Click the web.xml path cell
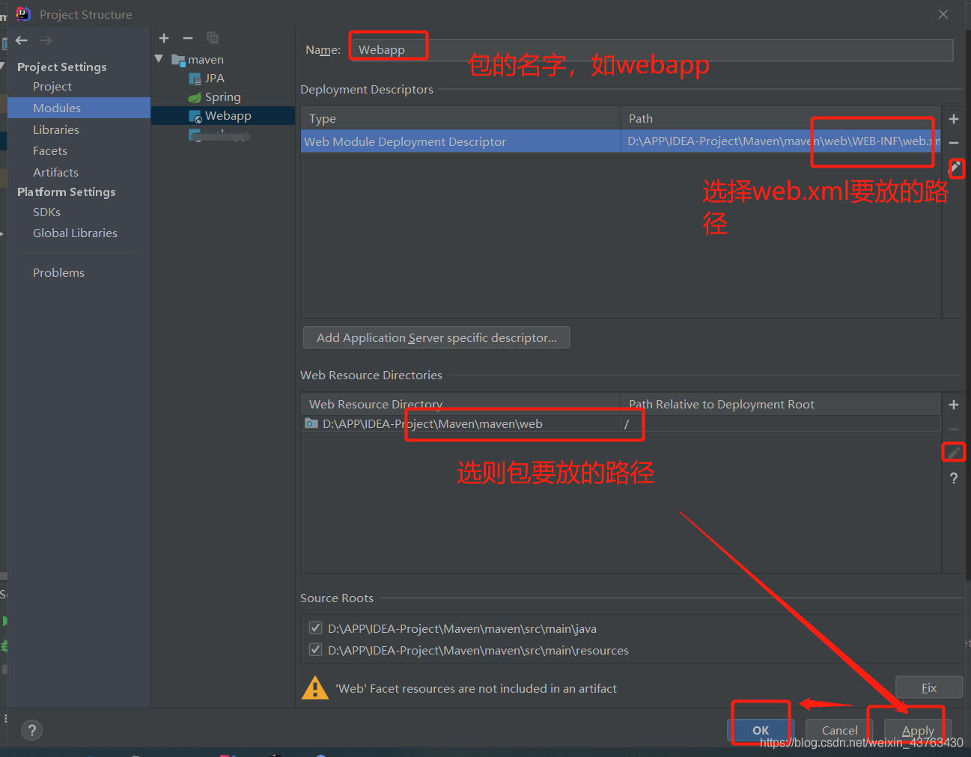 781,141
